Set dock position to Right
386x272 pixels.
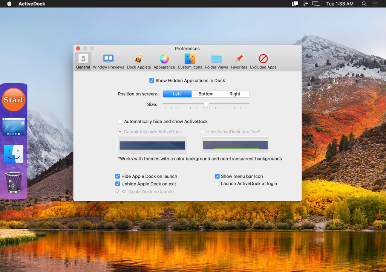pyautogui.click(x=234, y=94)
